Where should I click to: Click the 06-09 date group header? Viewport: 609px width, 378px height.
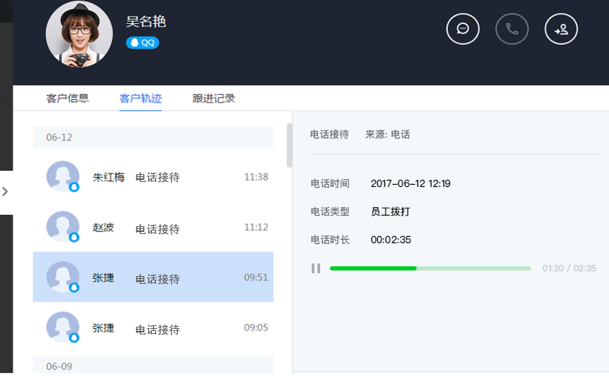coord(153,365)
